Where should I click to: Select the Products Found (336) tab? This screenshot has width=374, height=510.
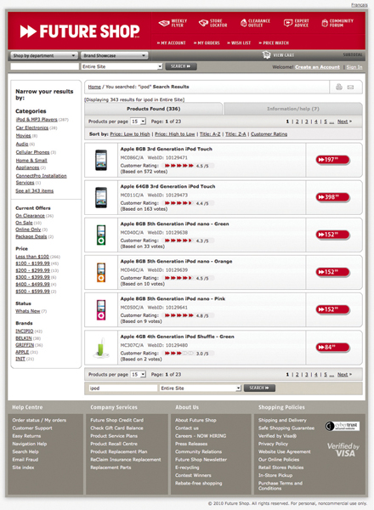(x=154, y=109)
